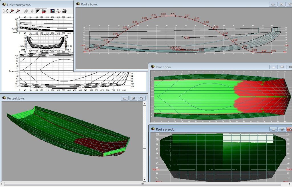Click the save image floppy icon
Image resolution: width=292 pixels, height=187 pixels.
[52, 11]
